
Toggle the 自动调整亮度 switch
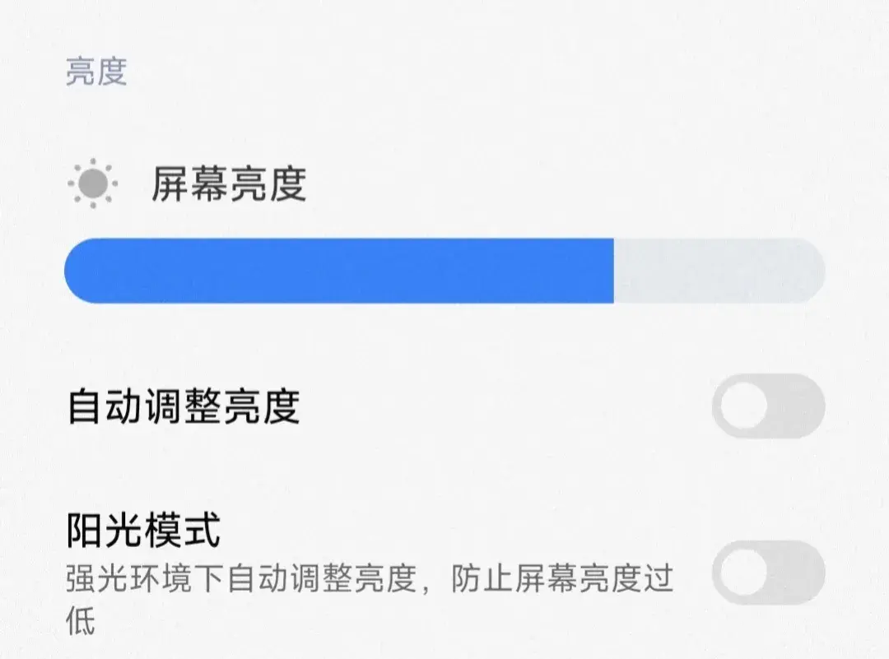tap(768, 406)
